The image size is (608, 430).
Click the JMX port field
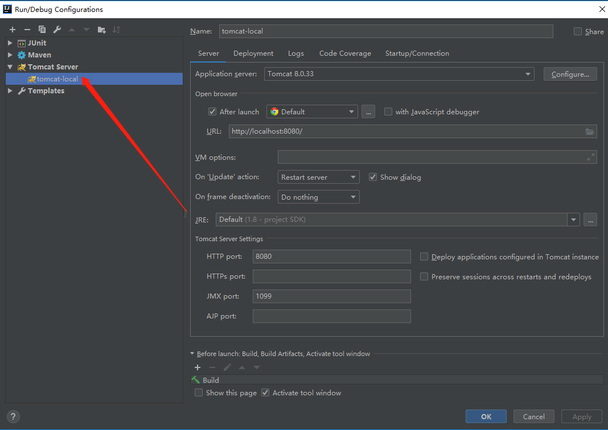pos(331,296)
